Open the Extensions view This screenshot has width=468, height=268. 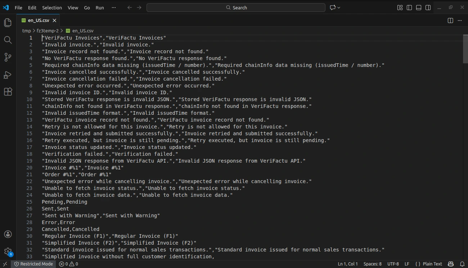[8, 91]
